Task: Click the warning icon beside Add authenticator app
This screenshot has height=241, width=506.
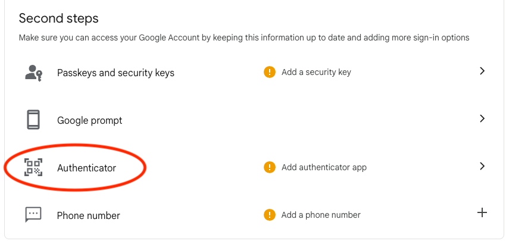Action: click(x=270, y=167)
